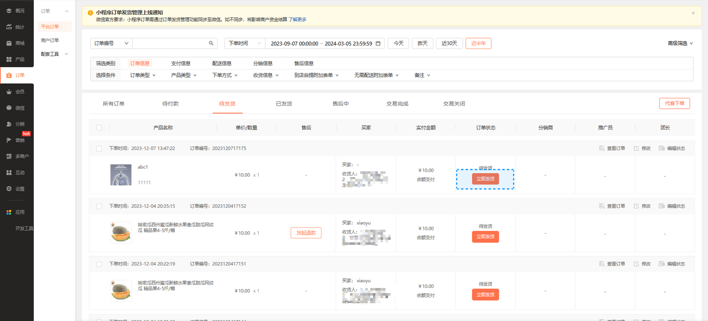This screenshot has height=321, width=708.
Task: Click 查看订单 for order 2023120717175
Action: click(x=612, y=148)
